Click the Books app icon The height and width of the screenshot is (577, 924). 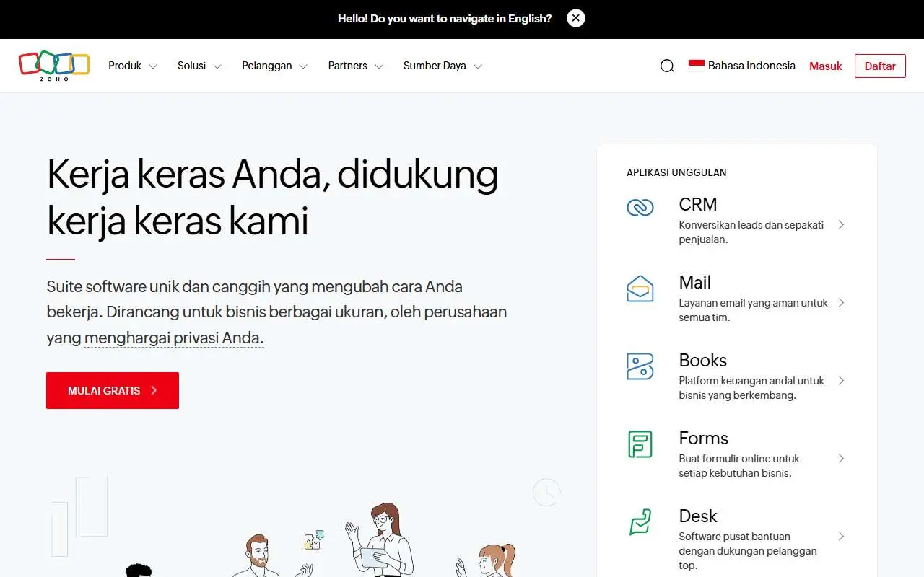(x=640, y=366)
